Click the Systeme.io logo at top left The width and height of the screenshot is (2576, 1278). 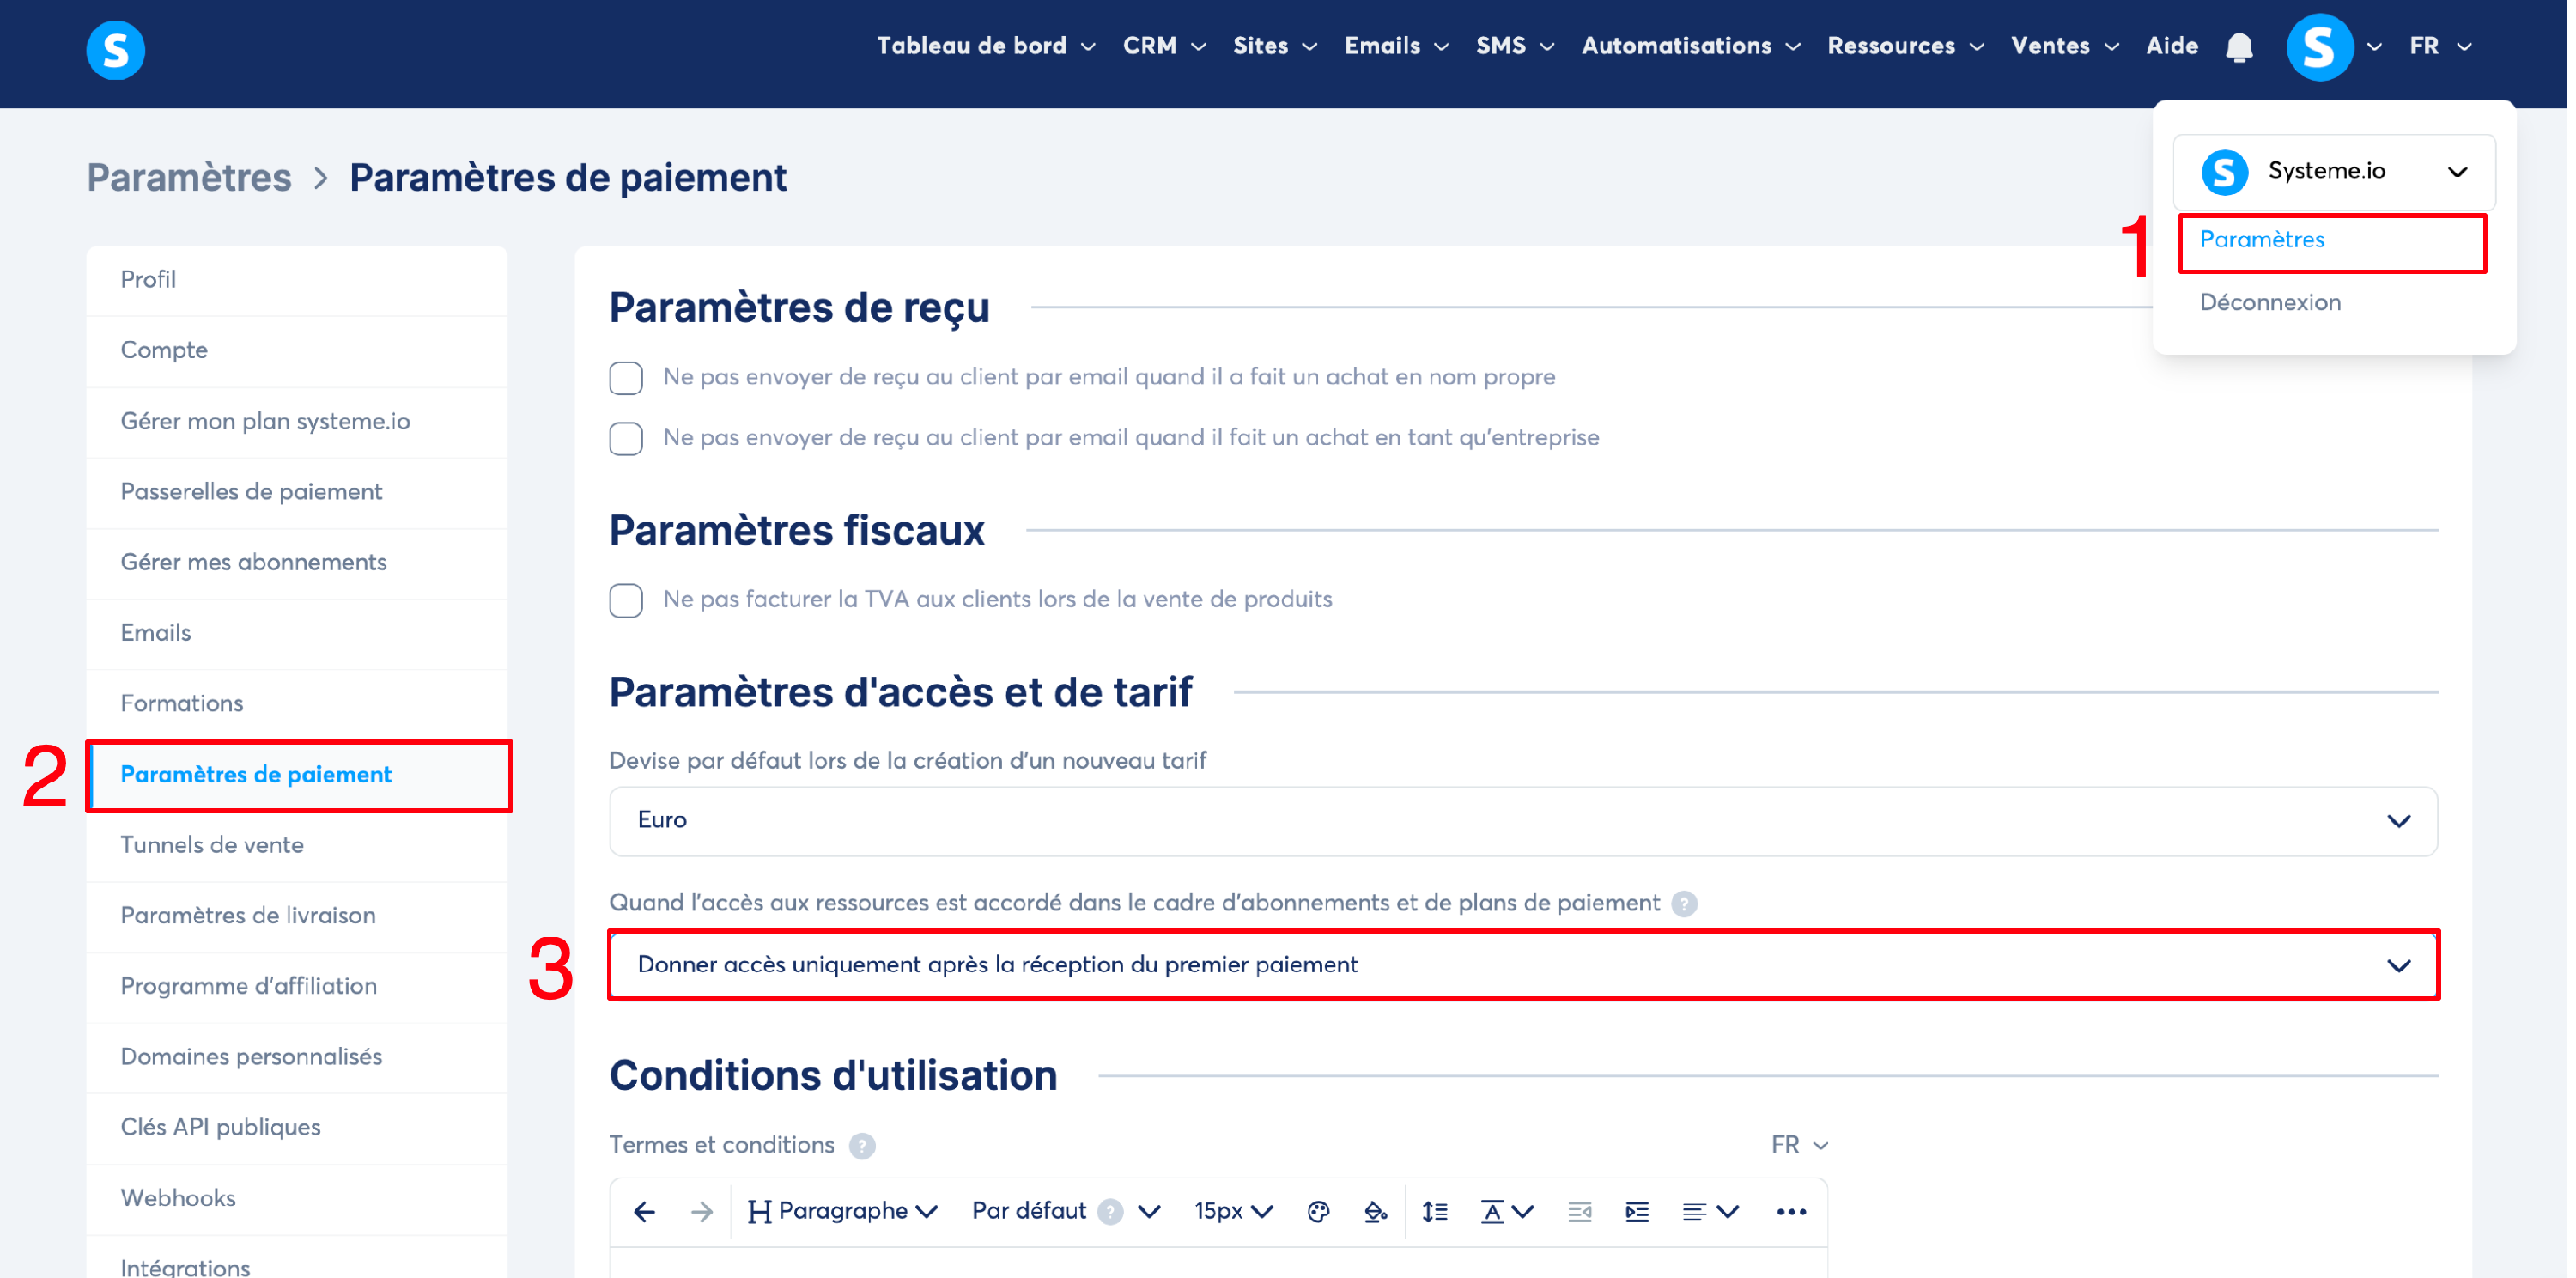point(116,49)
